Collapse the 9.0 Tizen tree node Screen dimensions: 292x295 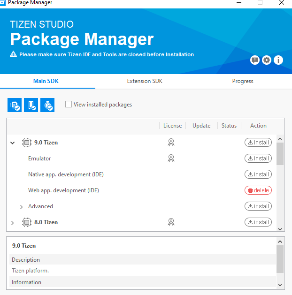coord(13,143)
